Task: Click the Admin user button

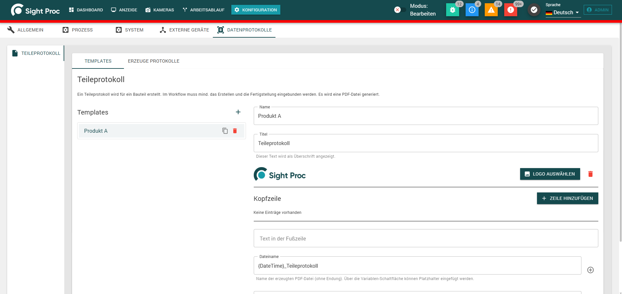Action: (x=598, y=10)
